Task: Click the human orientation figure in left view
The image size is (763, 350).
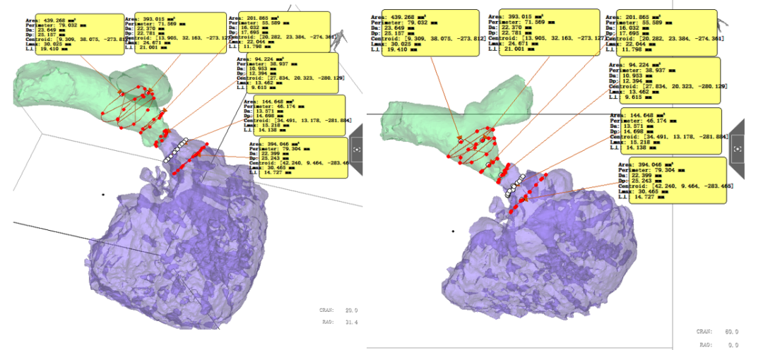Action: [344, 39]
